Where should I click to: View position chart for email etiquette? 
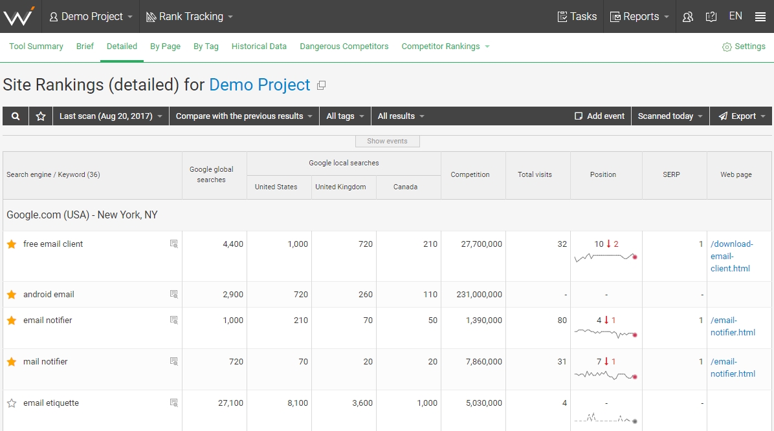coord(606,418)
